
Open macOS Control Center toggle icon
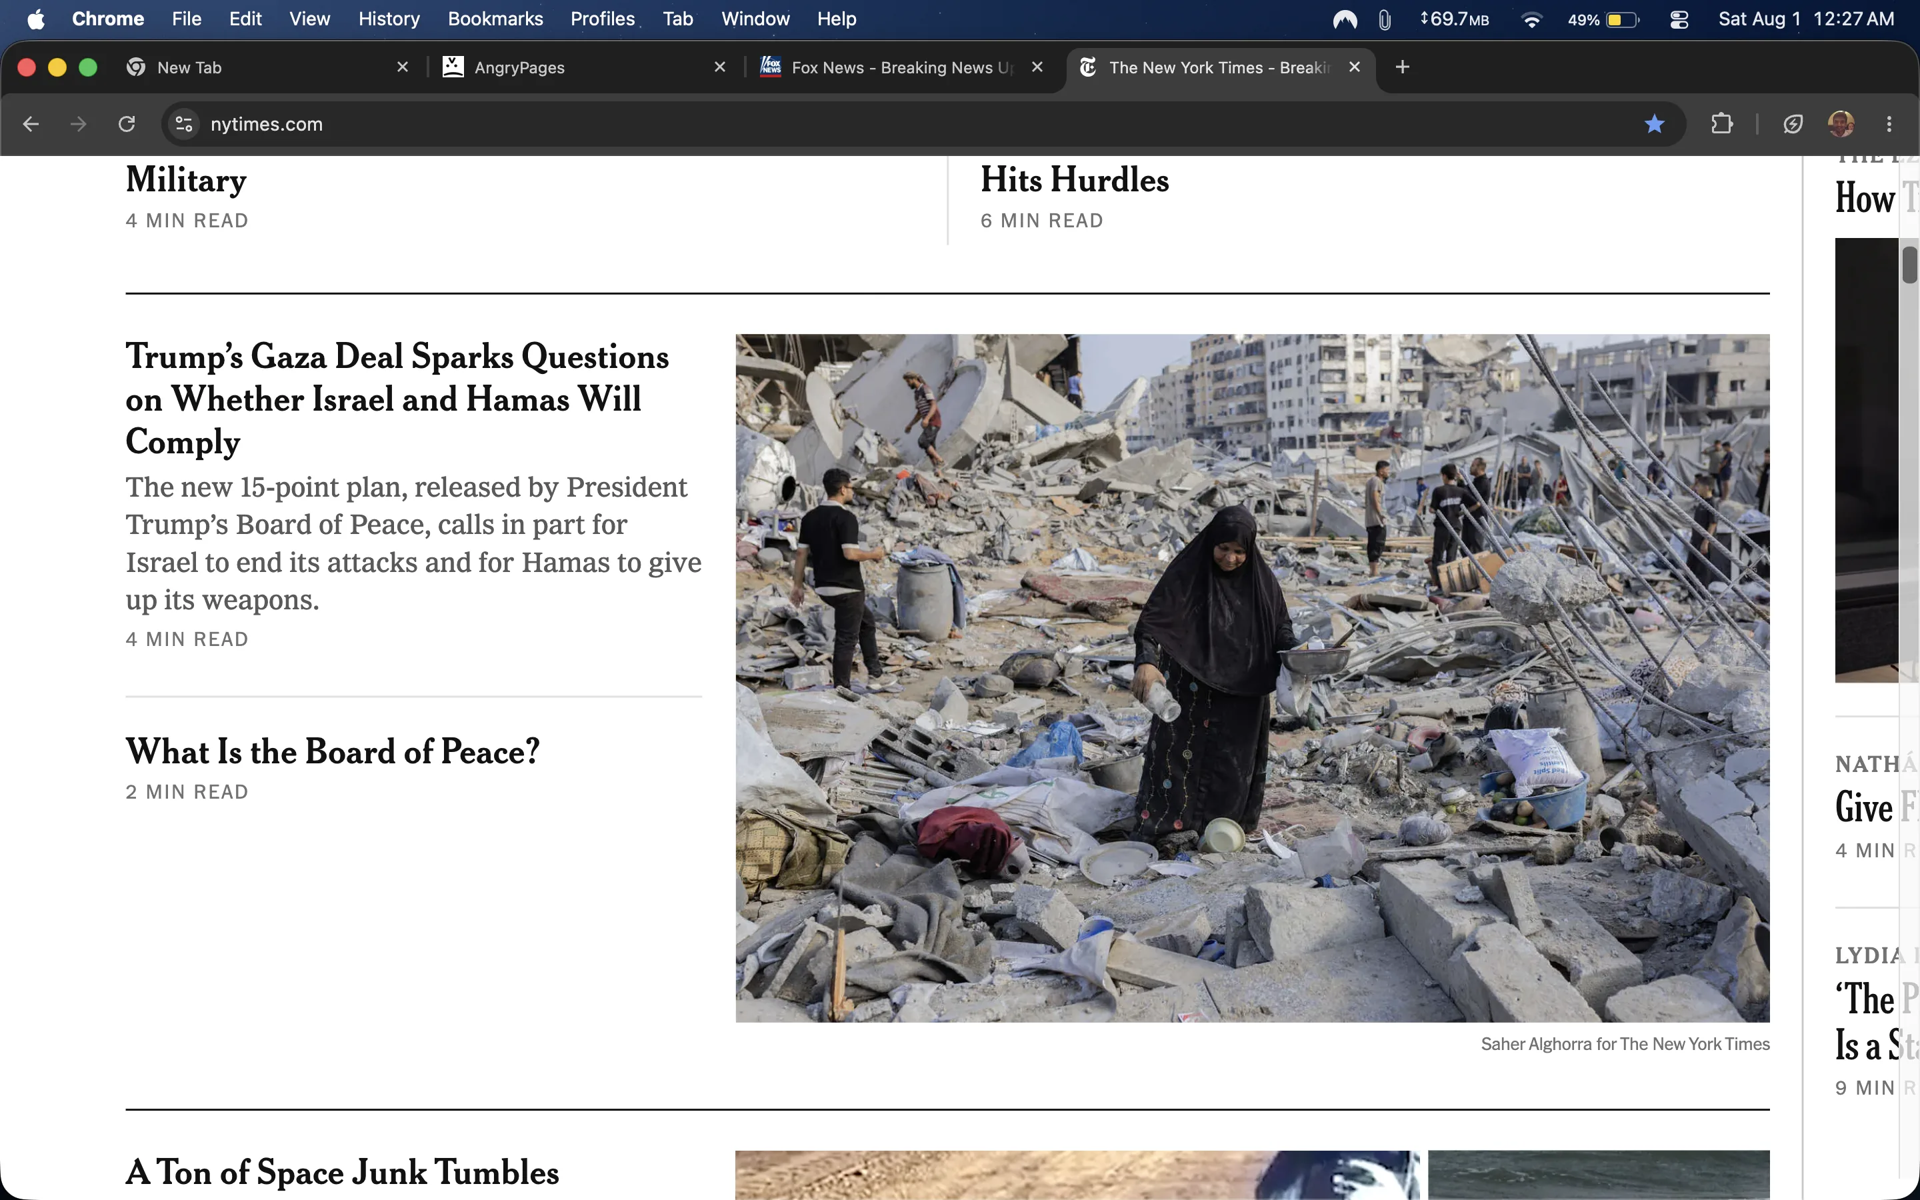tap(1679, 19)
